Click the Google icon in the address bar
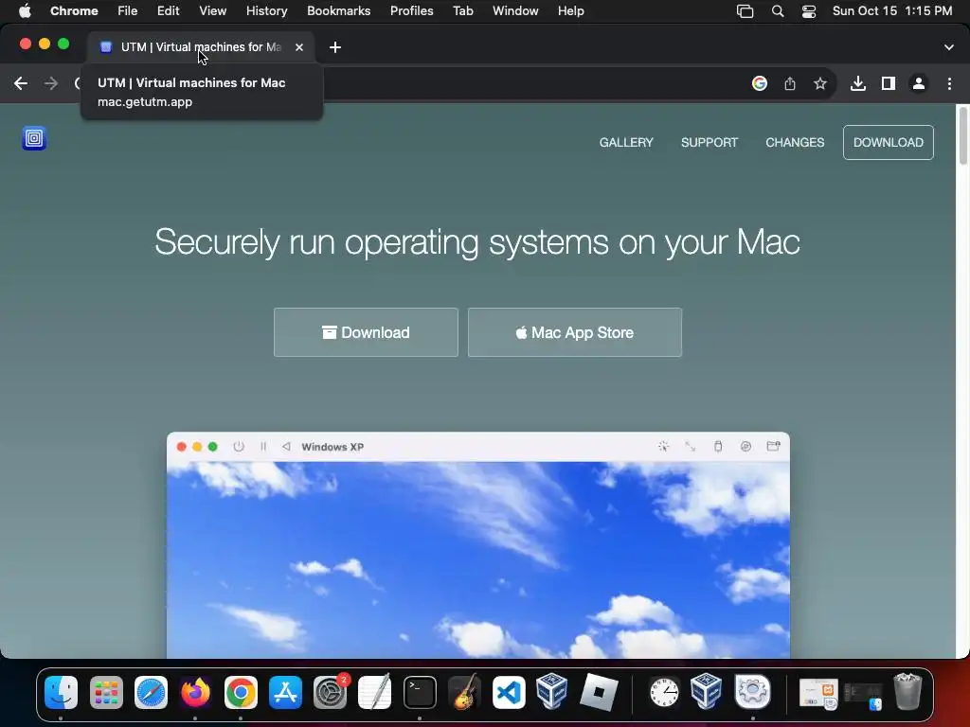The width and height of the screenshot is (970, 727). (x=760, y=83)
